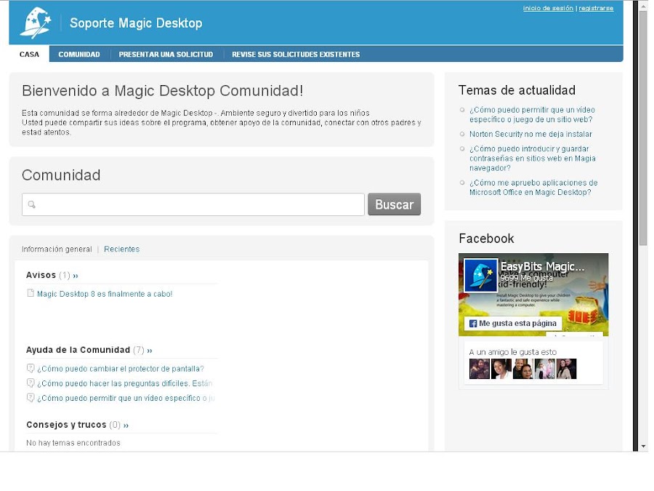Open Magic Desktop 8 es finalmente a cabo
Image resolution: width=654 pixels, height=491 pixels.
click(105, 294)
